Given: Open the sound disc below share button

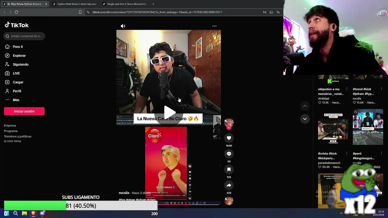Looking at the screenshot, I should 229,201.
